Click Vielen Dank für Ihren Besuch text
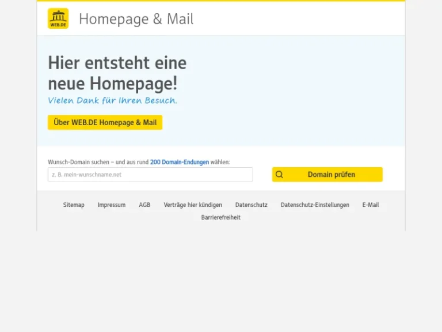The width and height of the screenshot is (442, 332). [112, 100]
